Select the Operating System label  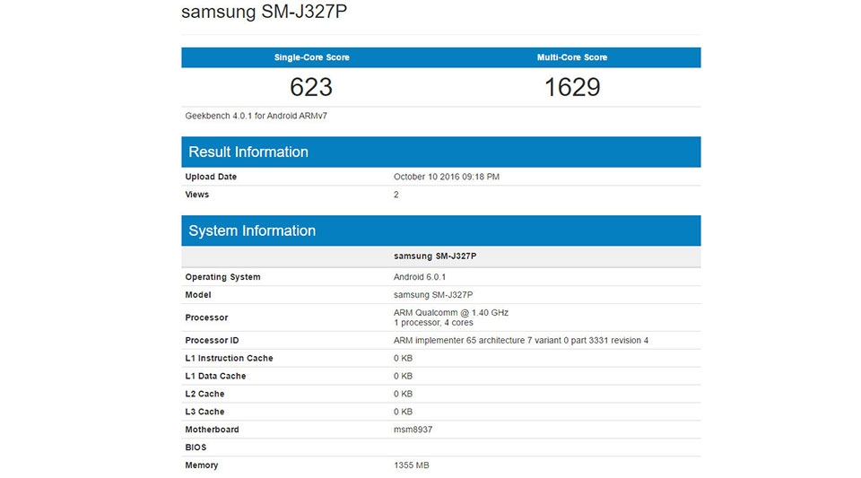(222, 277)
